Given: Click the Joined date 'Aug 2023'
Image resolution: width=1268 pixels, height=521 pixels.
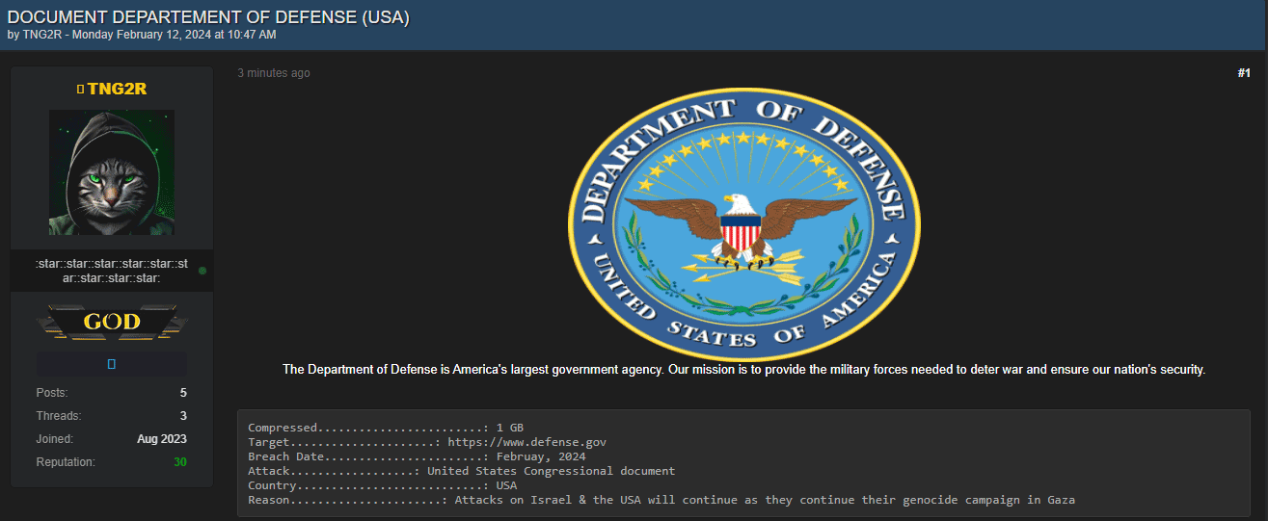Looking at the screenshot, I should [x=162, y=439].
